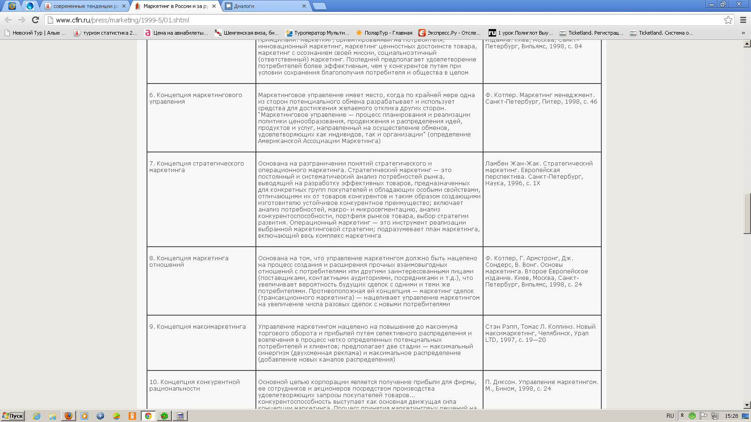
Task: Go back to the previous page
Action: pyautogui.click(x=8, y=20)
